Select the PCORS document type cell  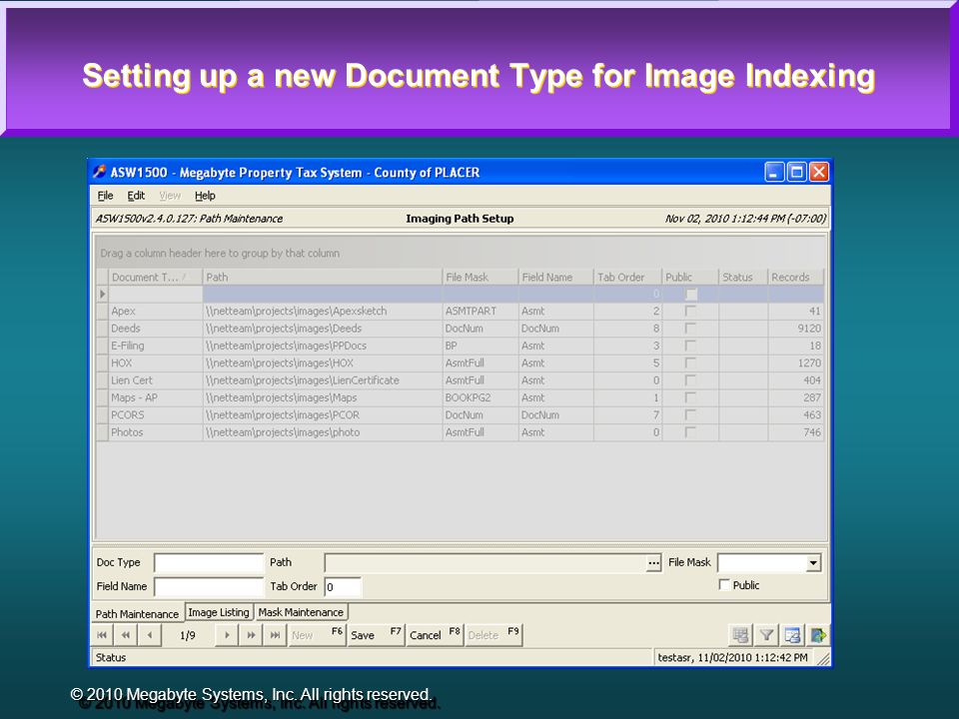(156, 414)
